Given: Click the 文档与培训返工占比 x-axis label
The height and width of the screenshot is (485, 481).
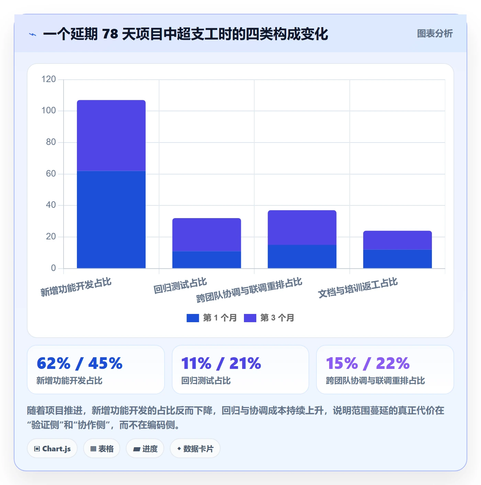Looking at the screenshot, I should pos(358,288).
